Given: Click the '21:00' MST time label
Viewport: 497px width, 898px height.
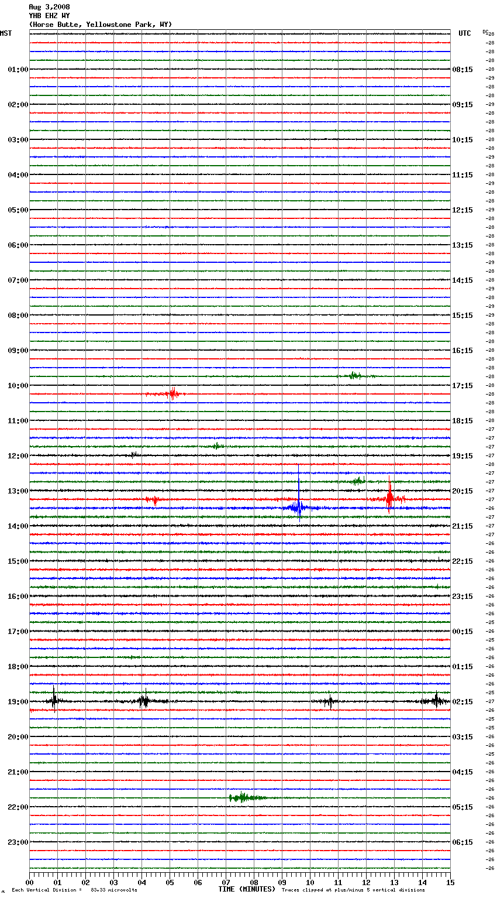Looking at the screenshot, I should click(18, 772).
